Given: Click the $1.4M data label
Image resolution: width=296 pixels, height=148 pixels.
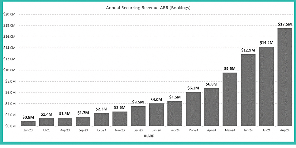Looking at the screenshot, I should (x=46, y=114).
